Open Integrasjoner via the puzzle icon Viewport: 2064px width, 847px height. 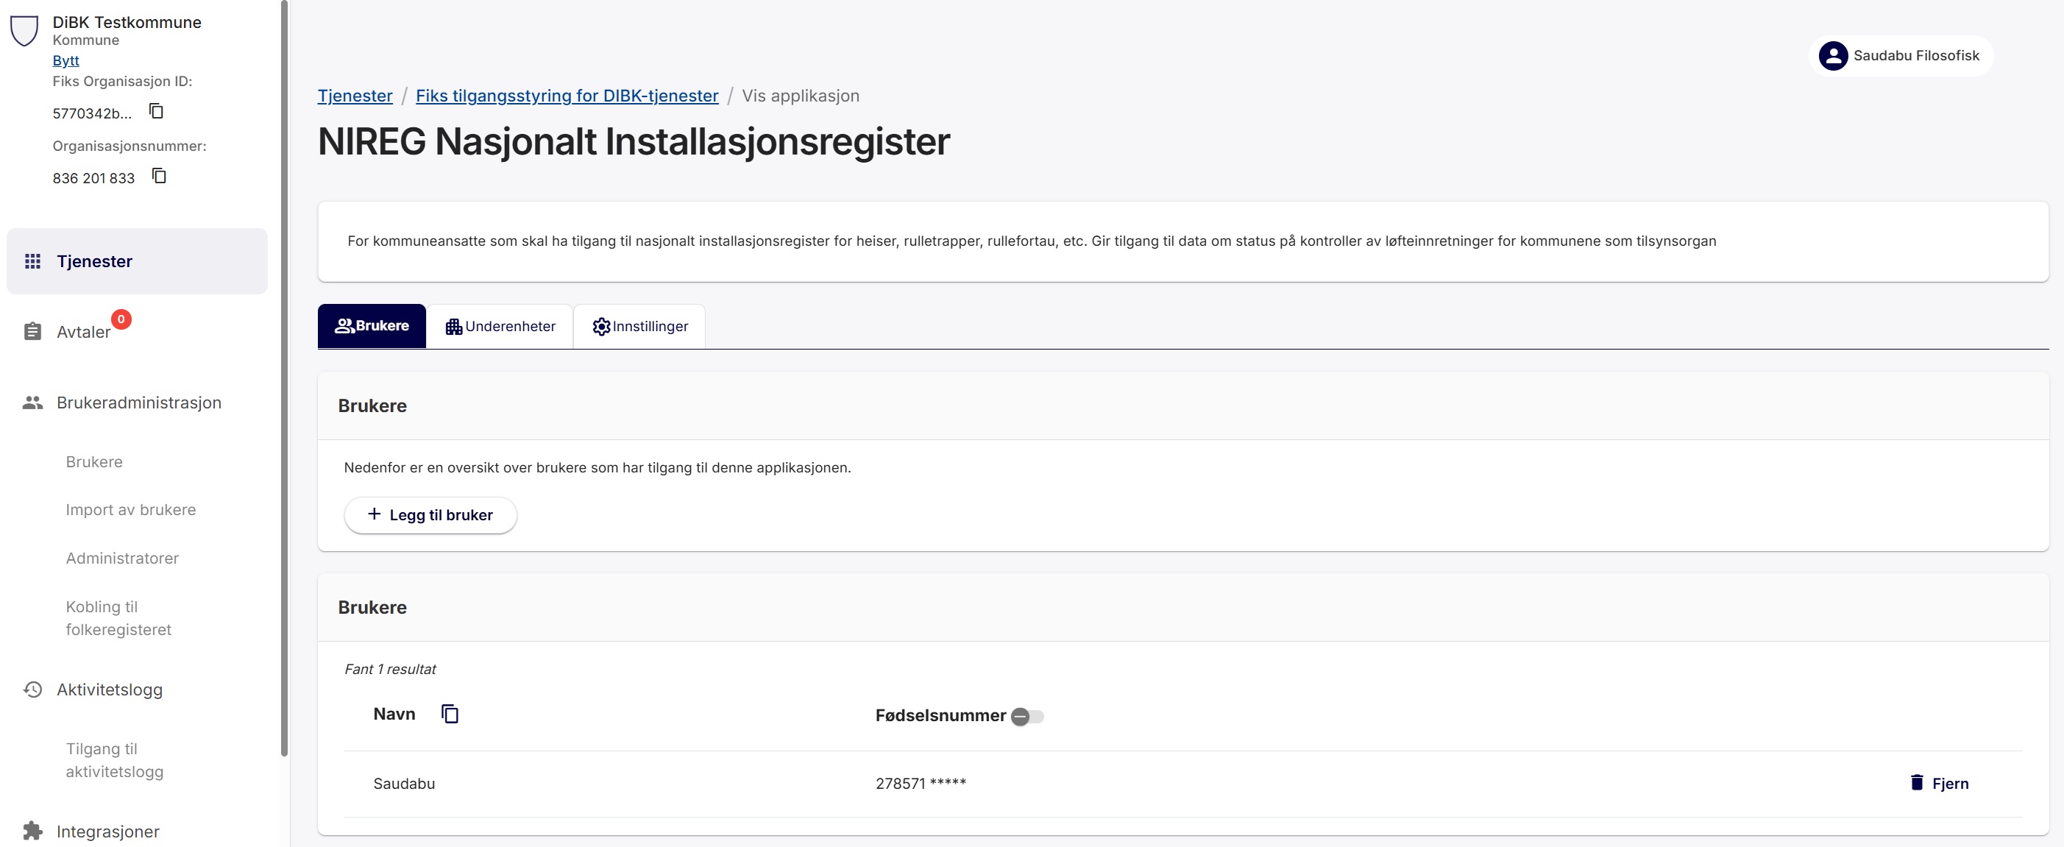point(32,831)
